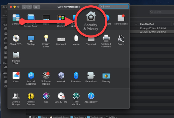This screenshot has height=118, width=174.
Task: Open Software Update preferences
Action: pyautogui.click(x=46, y=78)
